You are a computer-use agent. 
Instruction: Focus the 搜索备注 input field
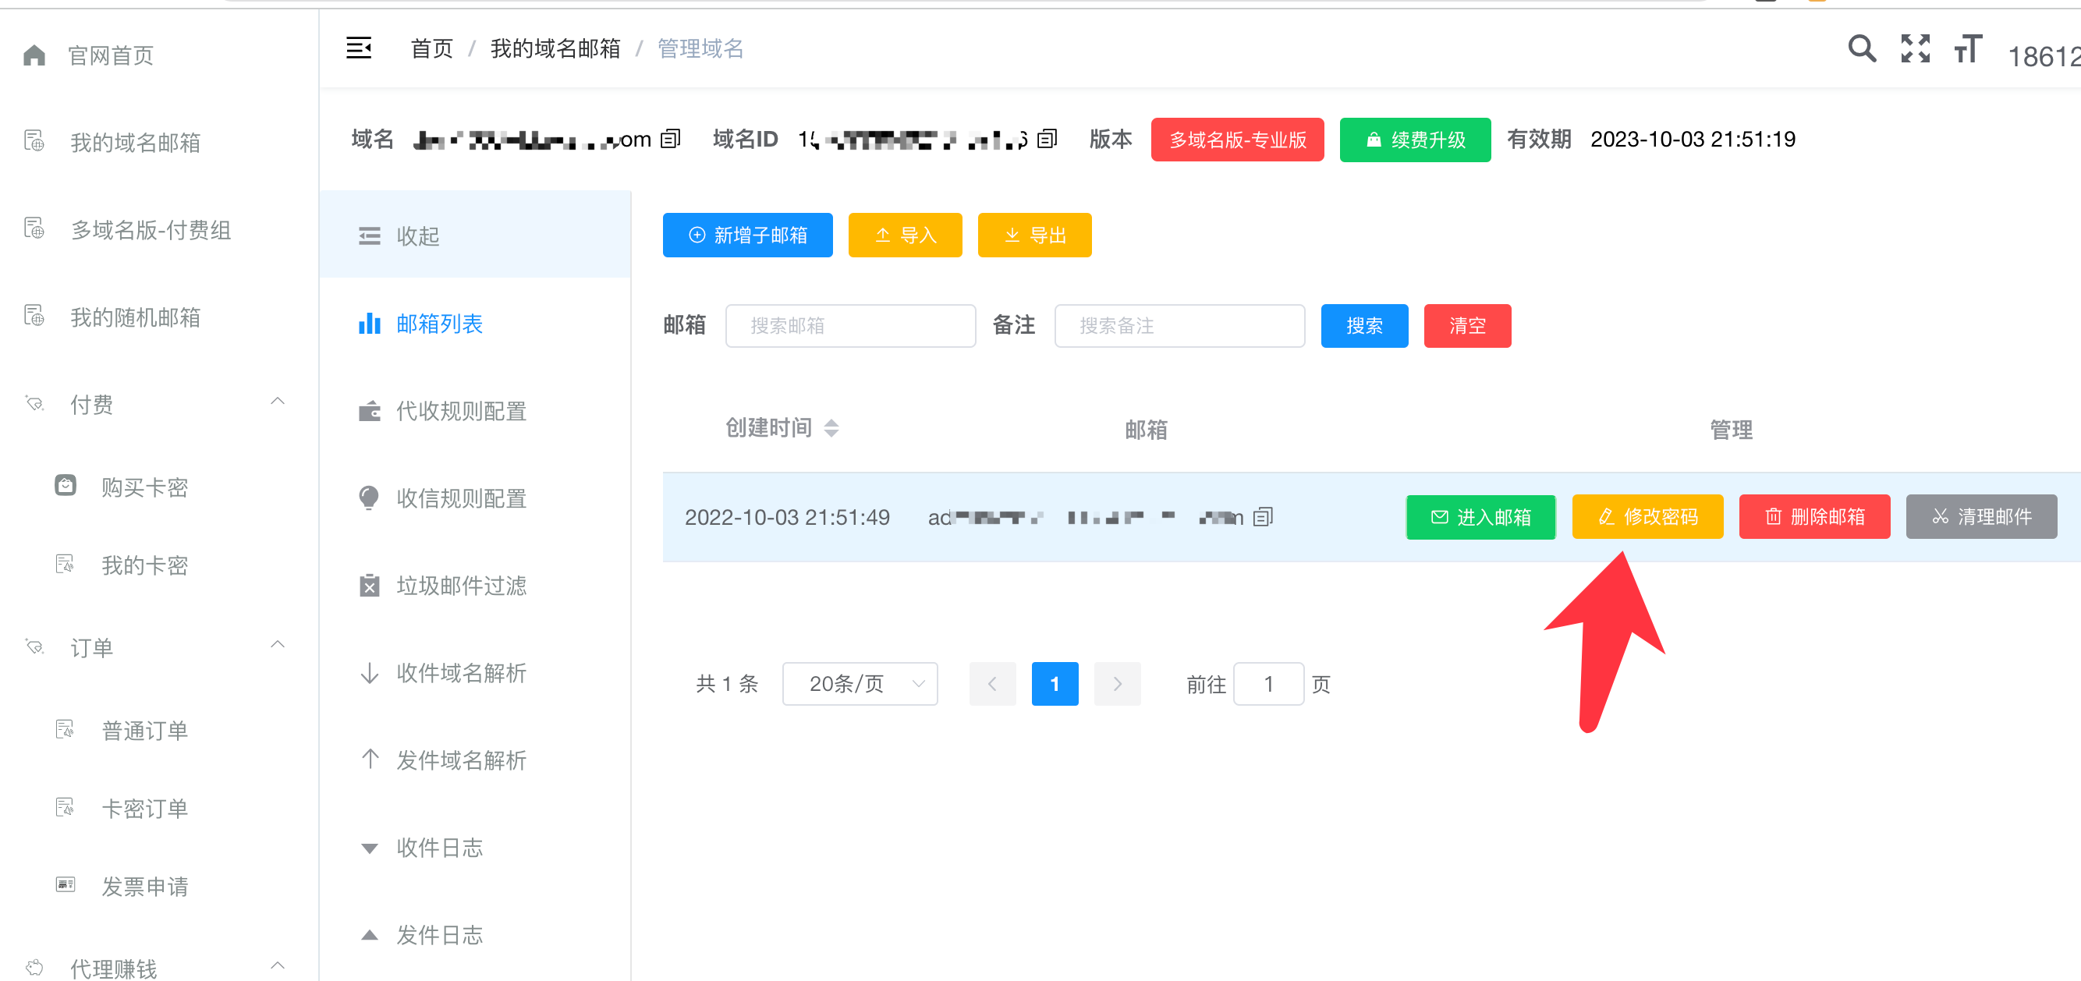1179,325
